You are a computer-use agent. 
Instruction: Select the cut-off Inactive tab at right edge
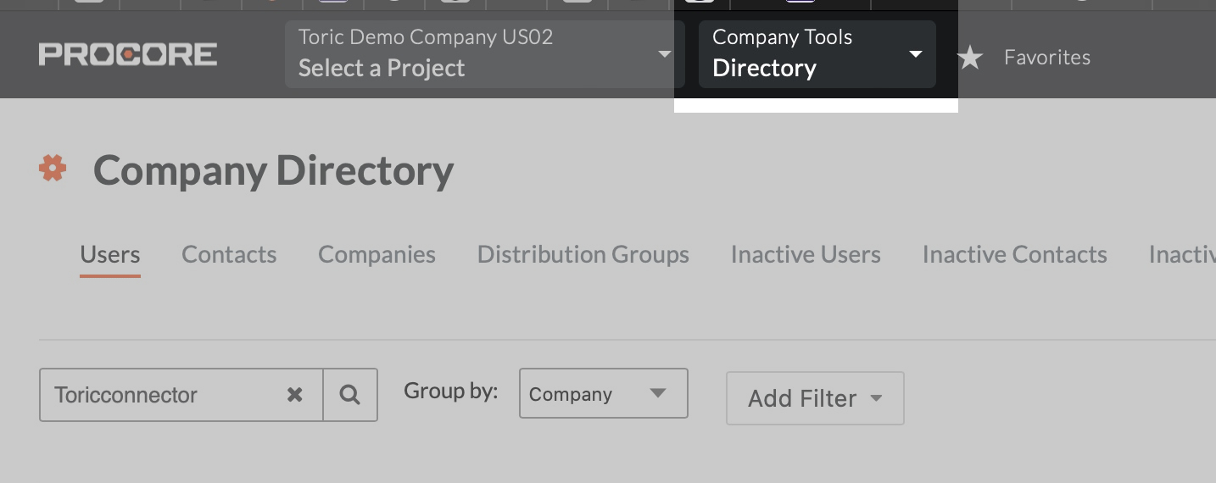point(1182,254)
